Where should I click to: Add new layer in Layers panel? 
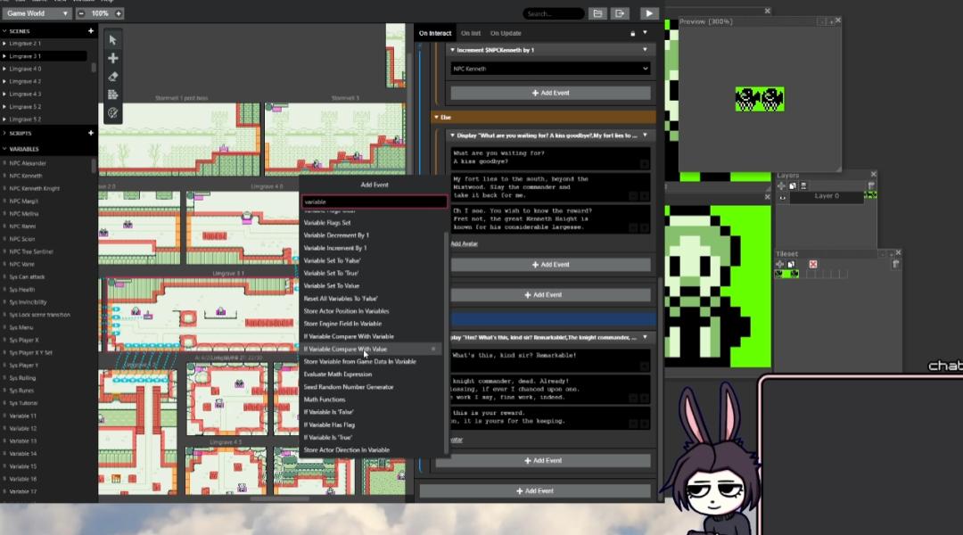point(781,186)
